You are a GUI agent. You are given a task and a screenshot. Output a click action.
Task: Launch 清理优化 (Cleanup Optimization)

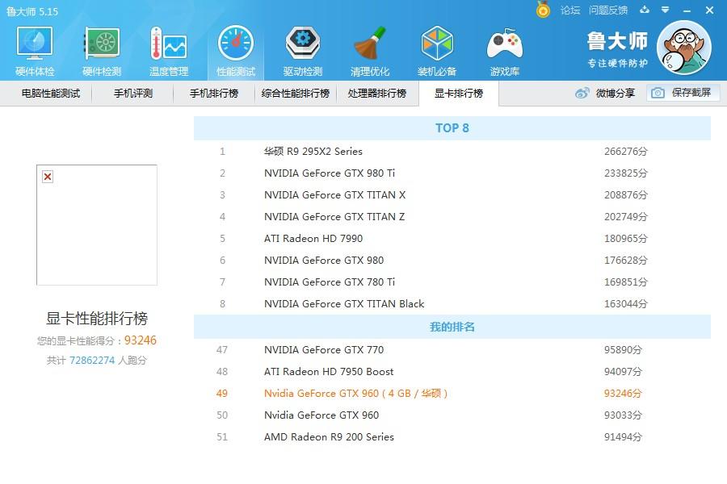pos(370,48)
